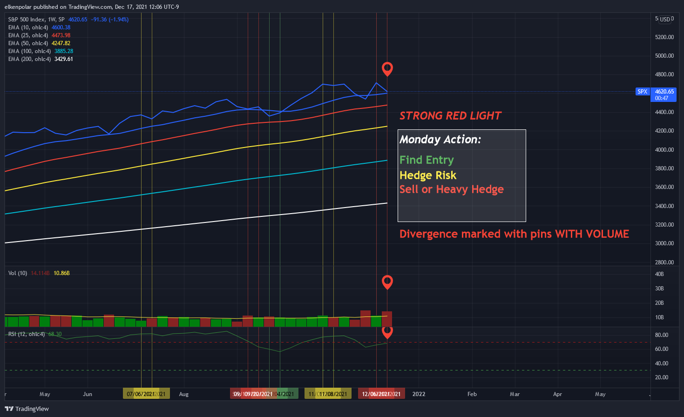
Task: Select the EMA (50, ohlc4) legend entry
Action: click(28, 43)
